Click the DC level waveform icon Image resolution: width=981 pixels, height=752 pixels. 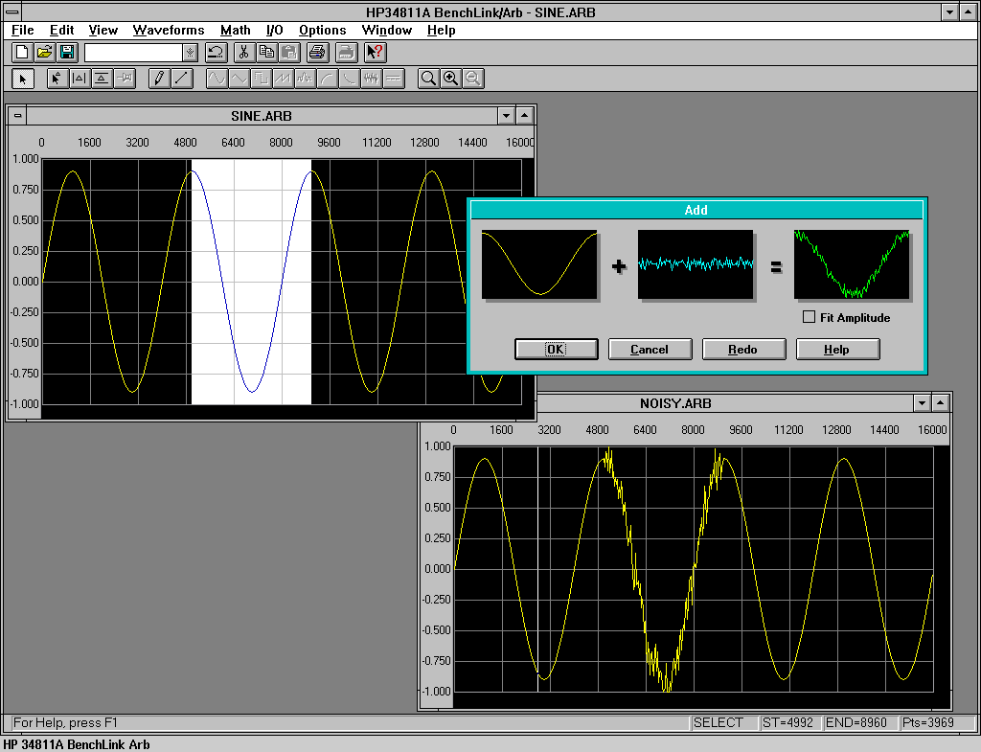[x=394, y=79]
